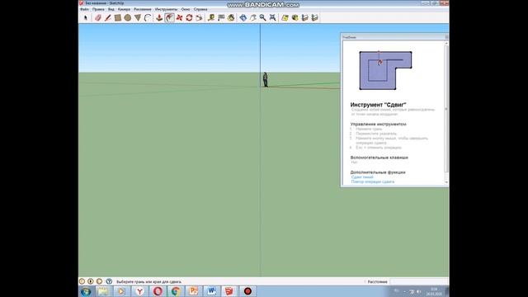Screen dimensions: 528x297
Task: Select the Tape Measure tool
Action: click(211, 18)
